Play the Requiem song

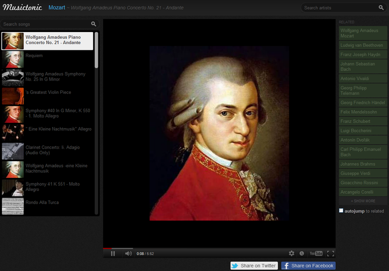47,59
